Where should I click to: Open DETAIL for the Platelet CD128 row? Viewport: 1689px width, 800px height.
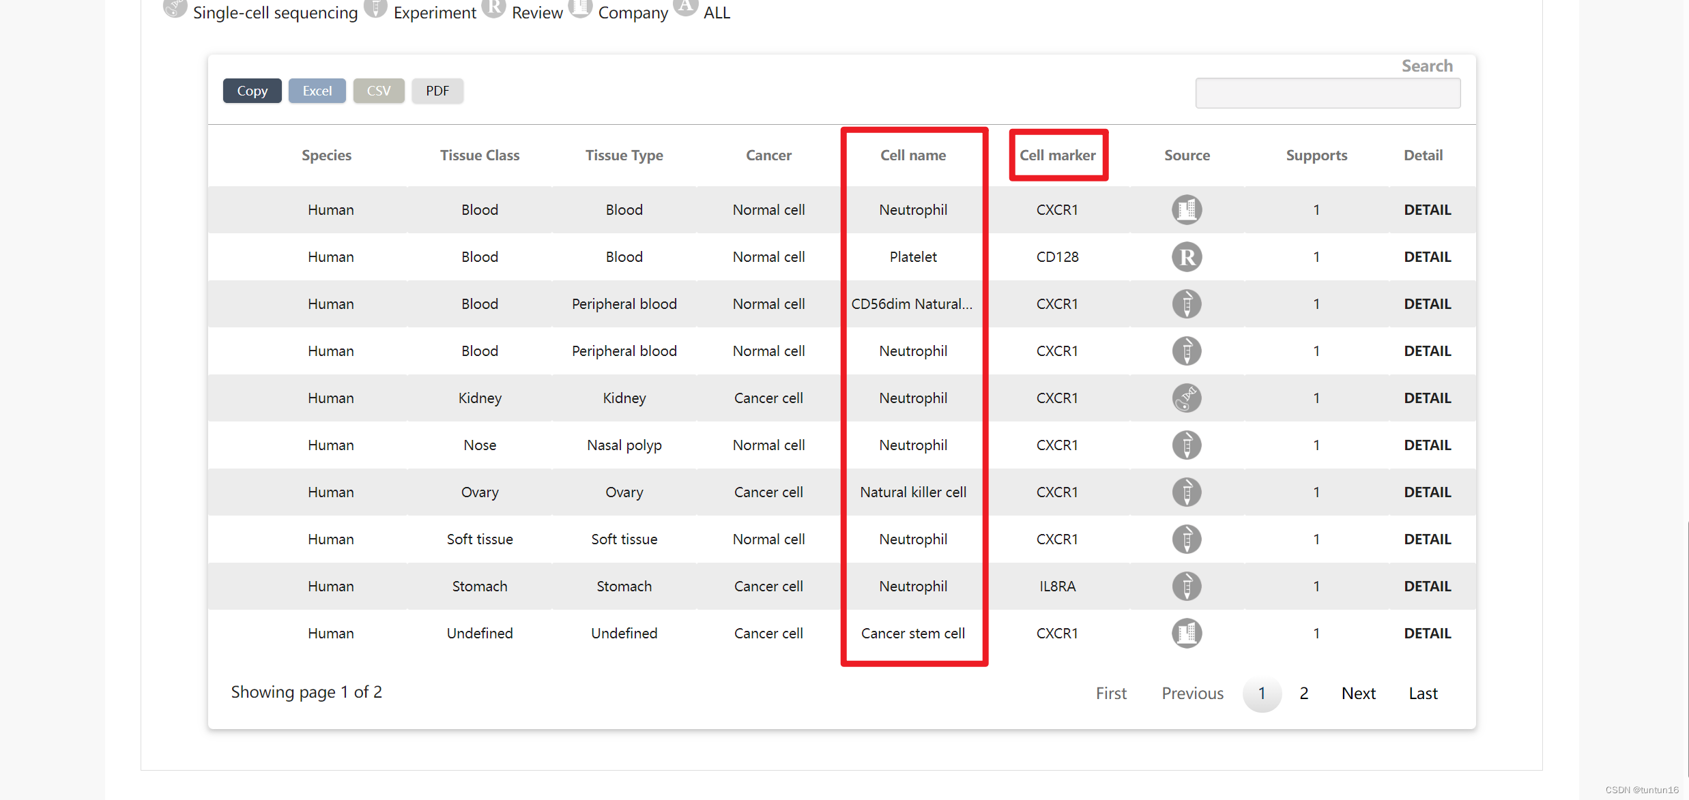(x=1427, y=256)
